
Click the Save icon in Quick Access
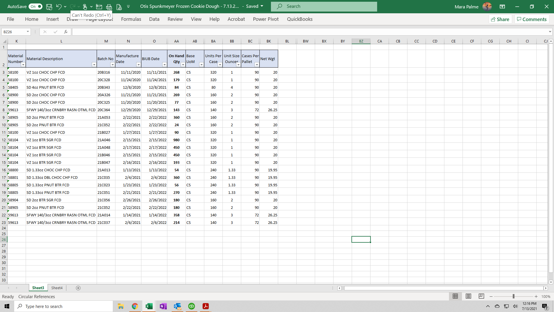49,6
